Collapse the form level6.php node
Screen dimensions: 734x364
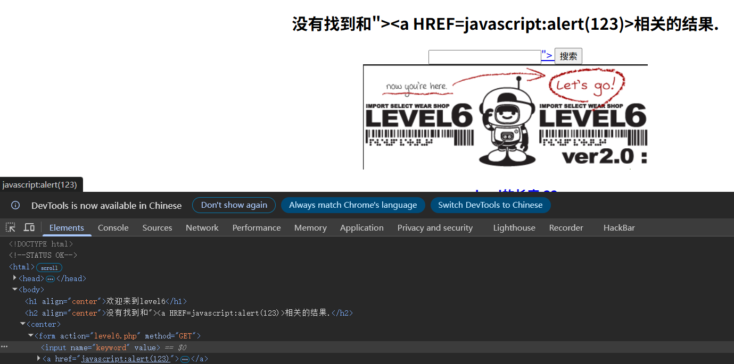[x=31, y=335]
